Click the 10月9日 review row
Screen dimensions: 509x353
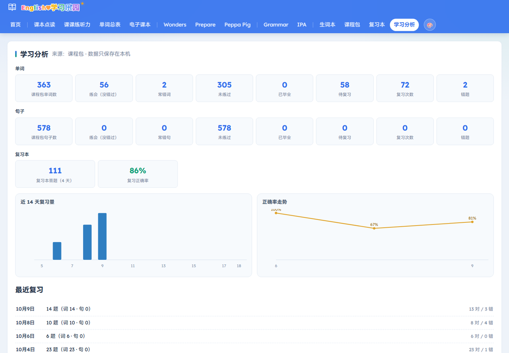[x=254, y=309]
